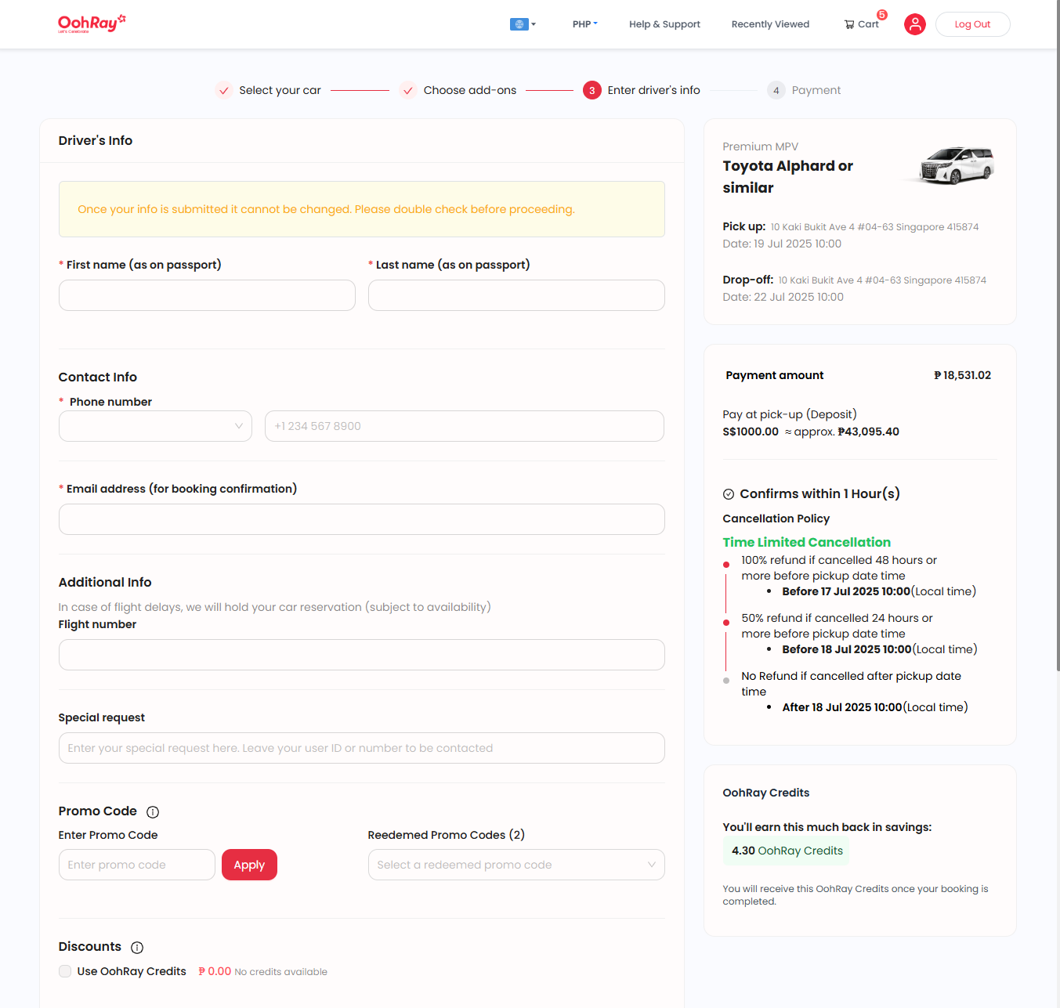Click the step 3 Enter driver's info indicator
1060x1008 pixels.
tap(592, 90)
